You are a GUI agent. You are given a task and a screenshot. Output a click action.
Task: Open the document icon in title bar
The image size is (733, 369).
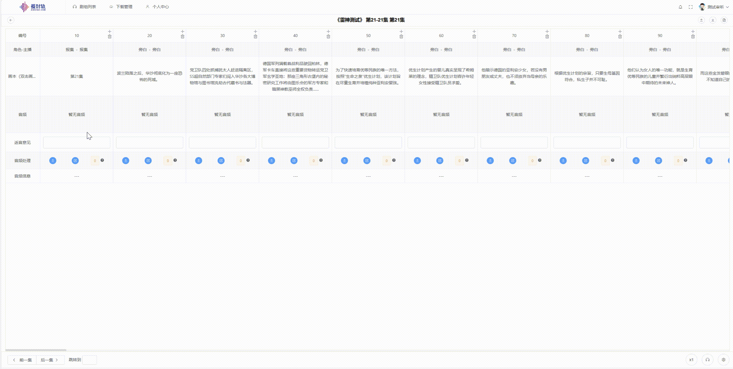click(724, 20)
